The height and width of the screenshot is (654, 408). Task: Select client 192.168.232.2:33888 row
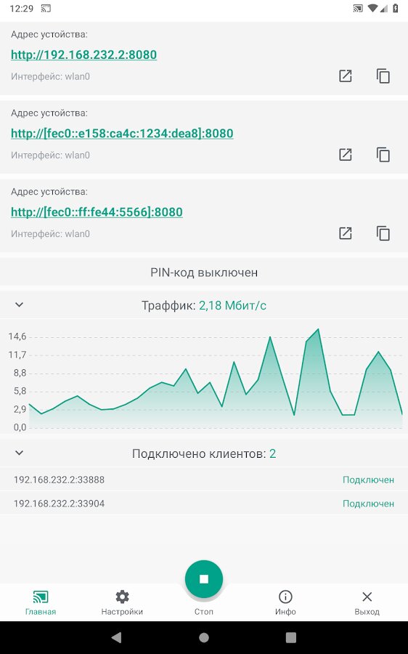click(x=204, y=480)
